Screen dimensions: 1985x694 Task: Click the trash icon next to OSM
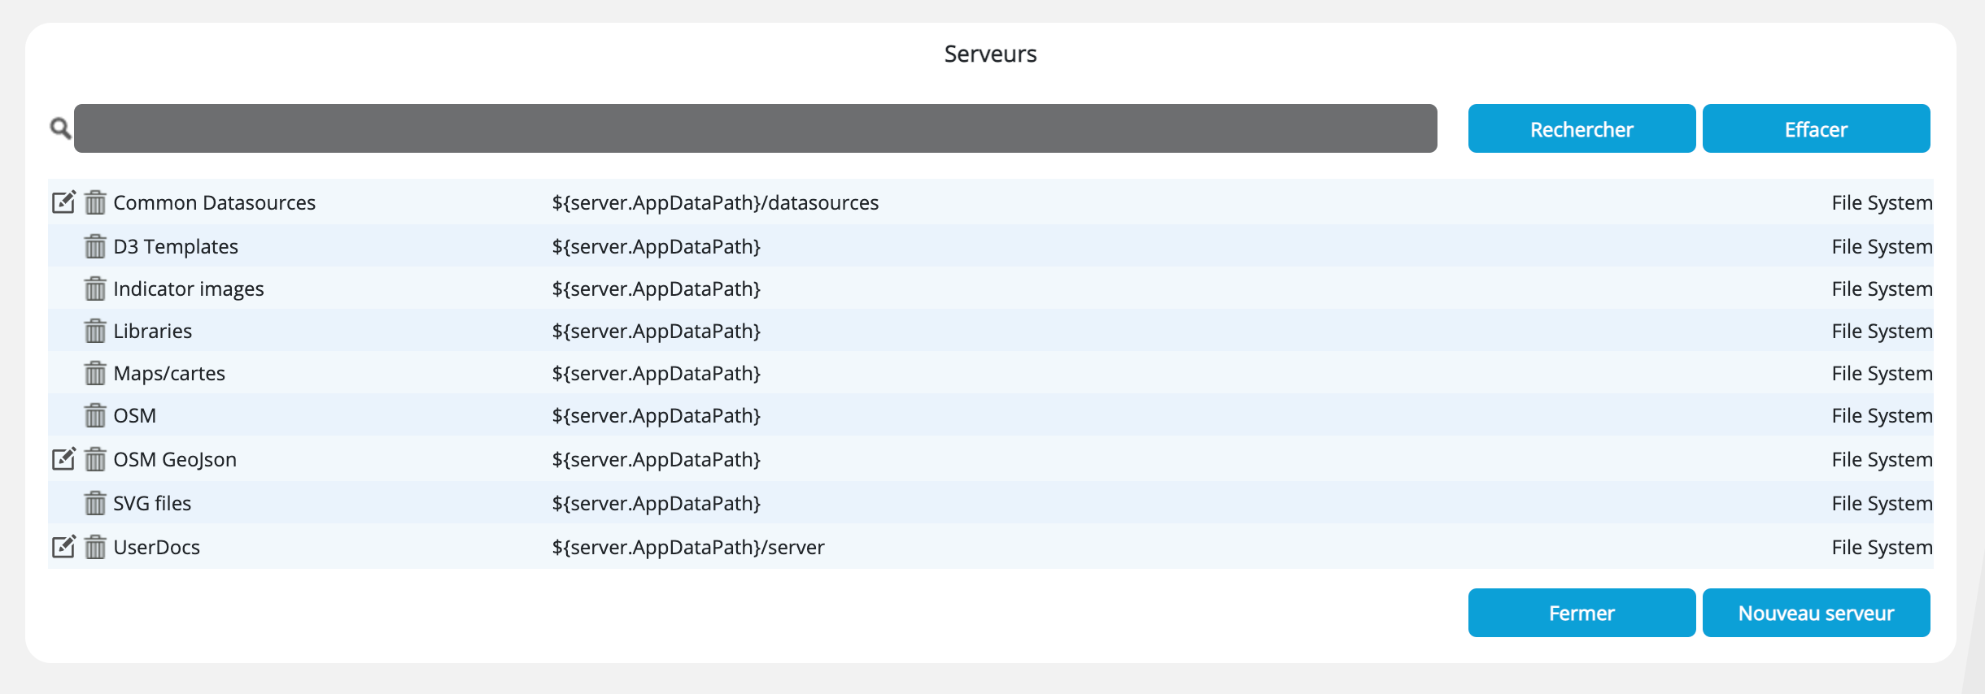pyautogui.click(x=95, y=415)
